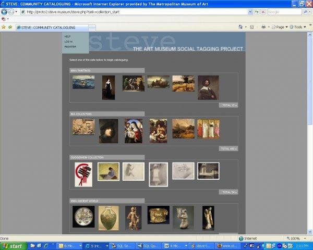Viewport: 313px width, 250px height.
Task: Select the red and black abstract artwork
Action: 83,174
